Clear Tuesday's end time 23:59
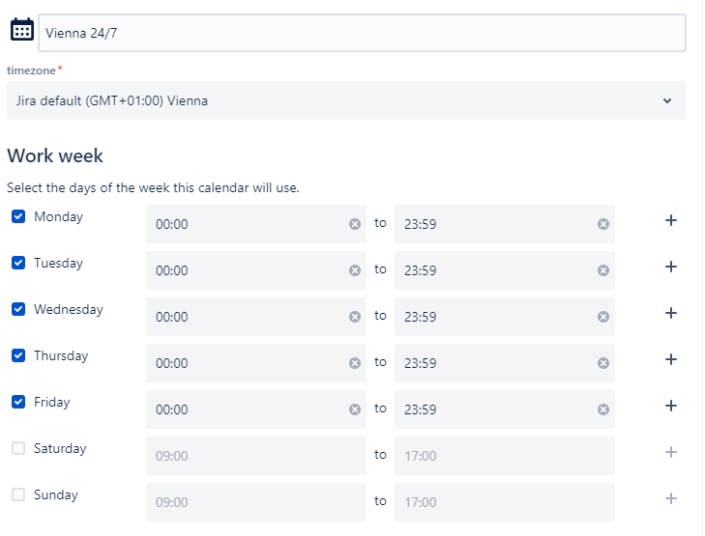The image size is (705, 536). coord(603,270)
